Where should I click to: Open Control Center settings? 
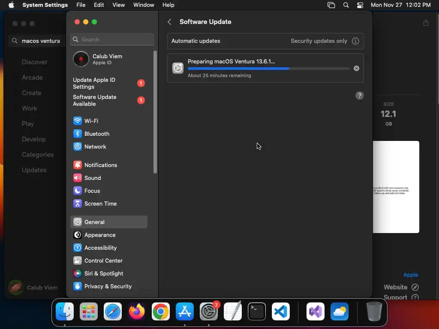coord(108,261)
